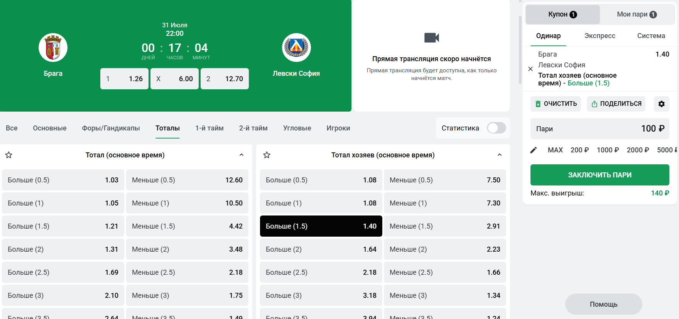Click the Левски София team logo
The height and width of the screenshot is (319, 679).
[296, 48]
